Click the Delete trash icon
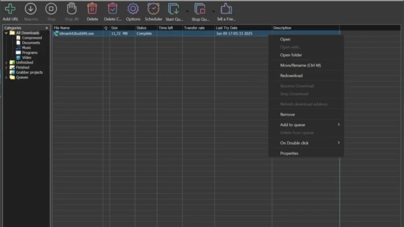This screenshot has height=227, width=404. pyautogui.click(x=92, y=9)
